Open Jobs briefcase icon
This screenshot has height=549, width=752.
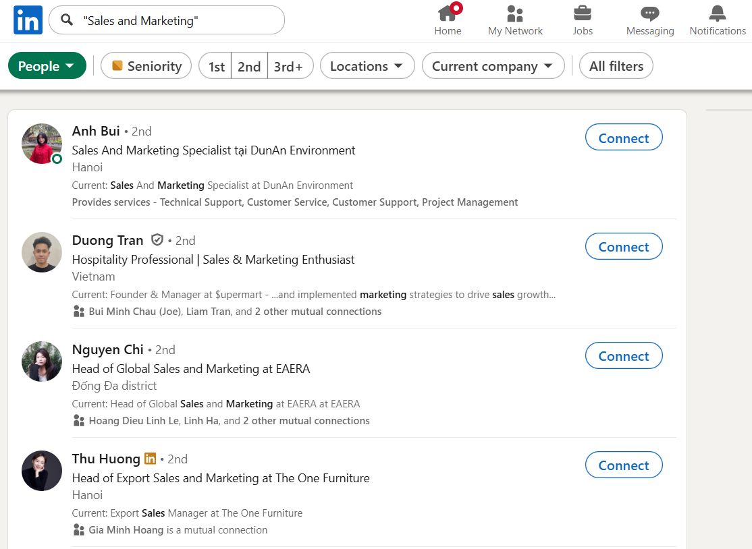tap(582, 13)
